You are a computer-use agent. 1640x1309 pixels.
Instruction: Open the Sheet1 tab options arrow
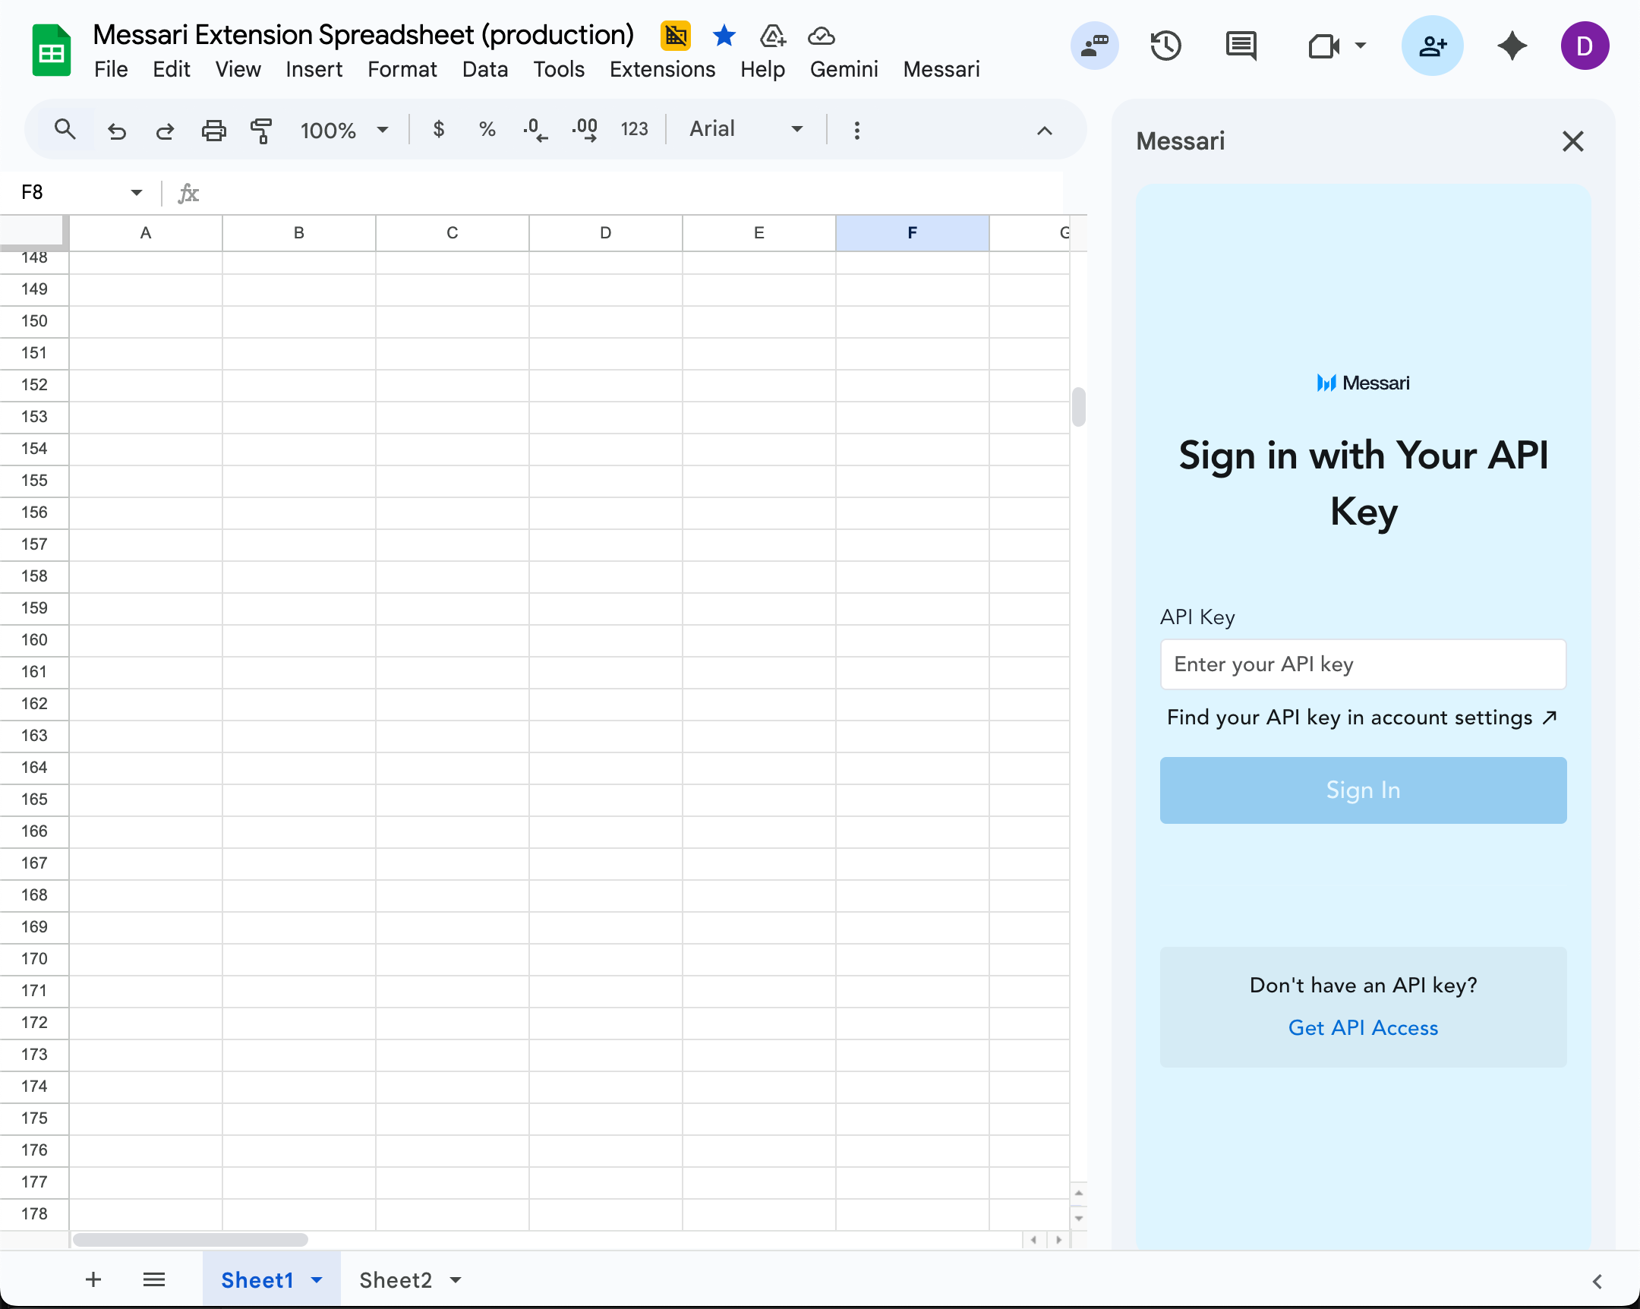pyautogui.click(x=317, y=1280)
